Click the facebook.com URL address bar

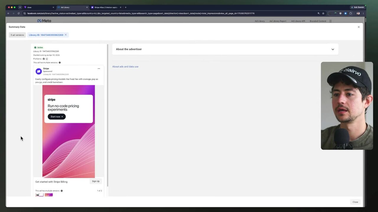[x=141, y=13]
